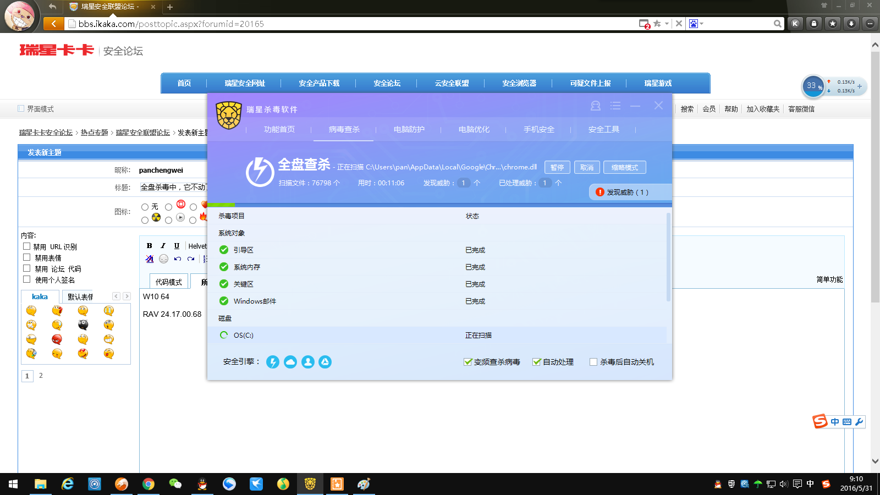Click the browser three-dots more button
This screenshot has width=880, height=495.
pyautogui.click(x=870, y=24)
